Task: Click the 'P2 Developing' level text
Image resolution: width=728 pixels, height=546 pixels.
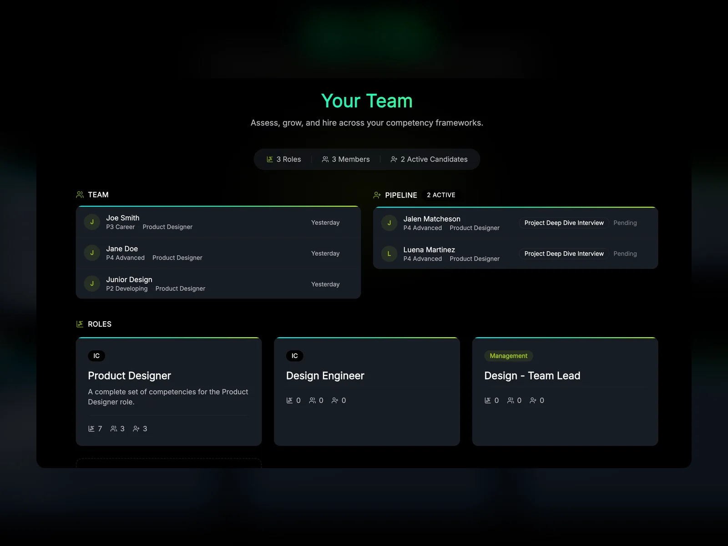Action: pos(127,288)
